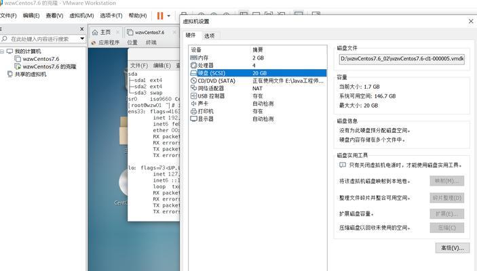Open the dropdown arrow beside the pause icon
Viewport: 477px width, 271px height.
point(169,16)
